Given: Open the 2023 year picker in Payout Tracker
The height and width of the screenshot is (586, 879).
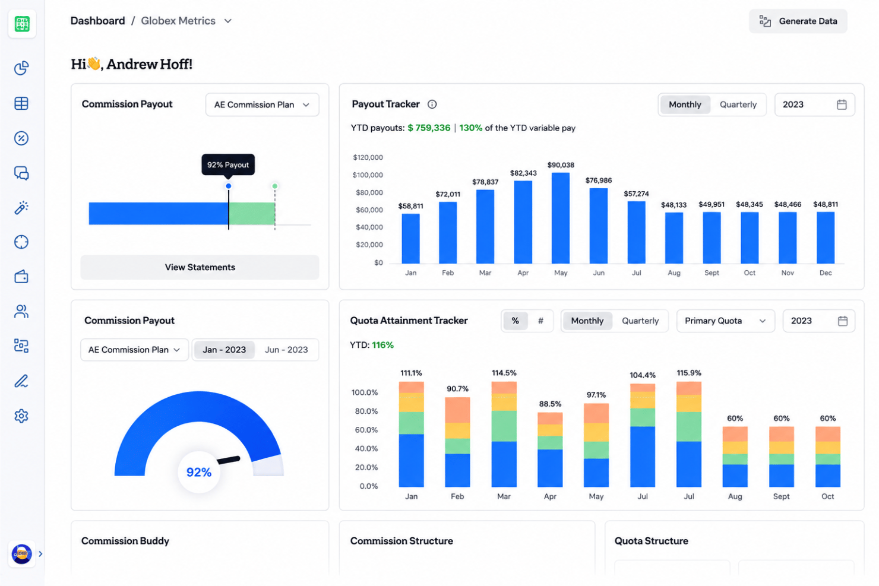Looking at the screenshot, I should pyautogui.click(x=814, y=104).
